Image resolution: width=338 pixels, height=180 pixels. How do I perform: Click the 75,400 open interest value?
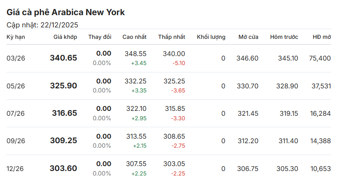pos(320,59)
